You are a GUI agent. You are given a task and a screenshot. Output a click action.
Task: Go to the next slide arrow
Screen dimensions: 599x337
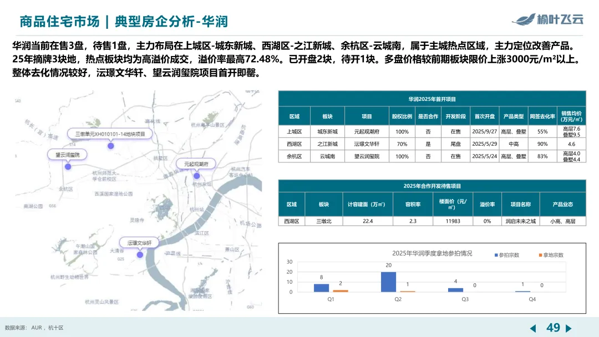coord(568,328)
